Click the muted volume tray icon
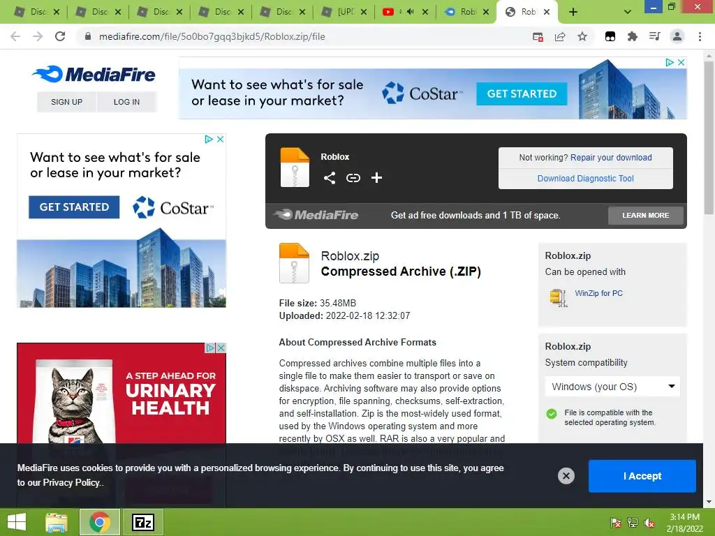 pyautogui.click(x=649, y=523)
